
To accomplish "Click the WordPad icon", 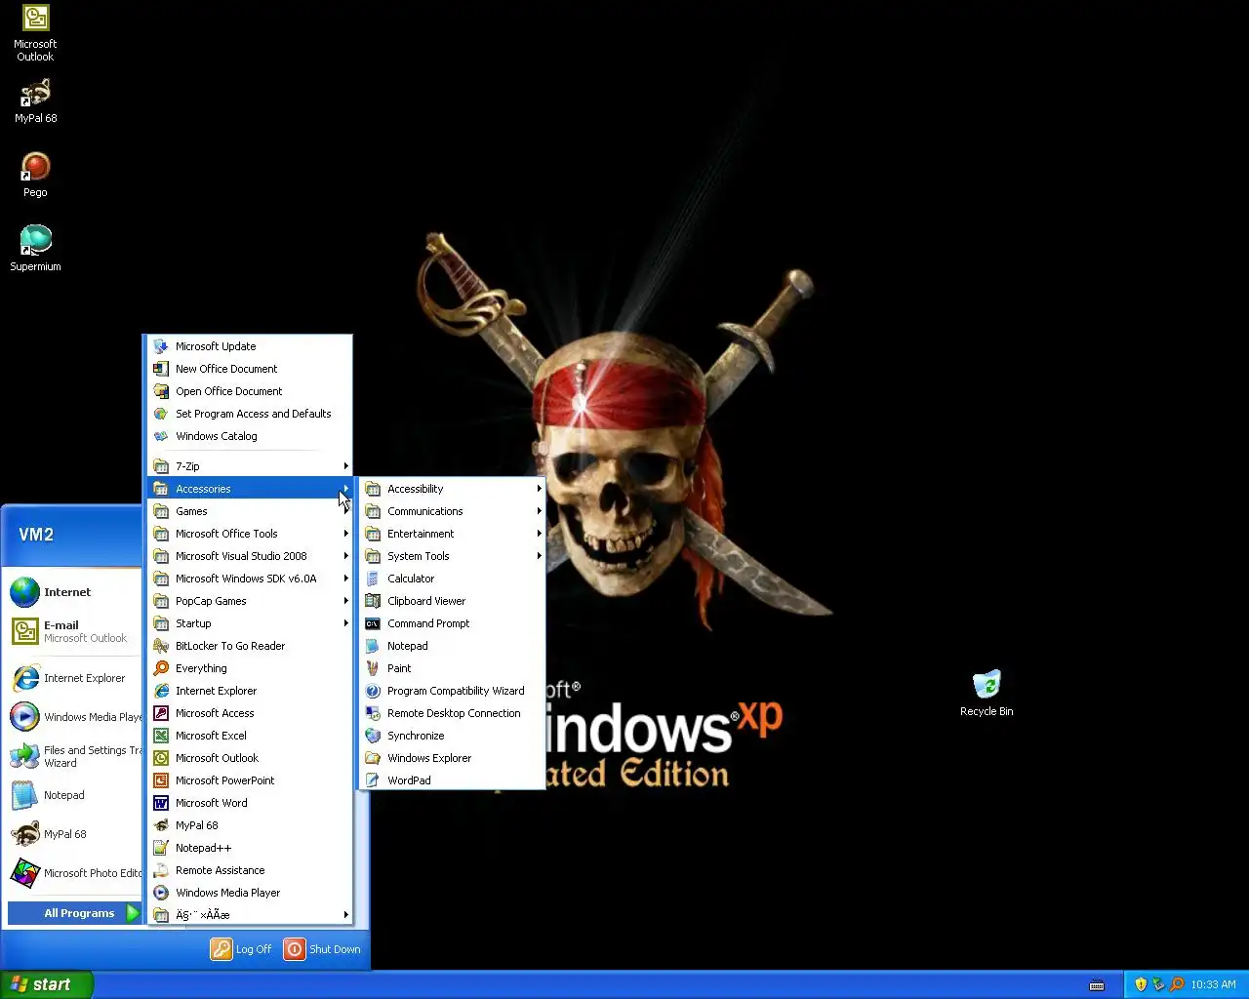I will click(x=373, y=780).
